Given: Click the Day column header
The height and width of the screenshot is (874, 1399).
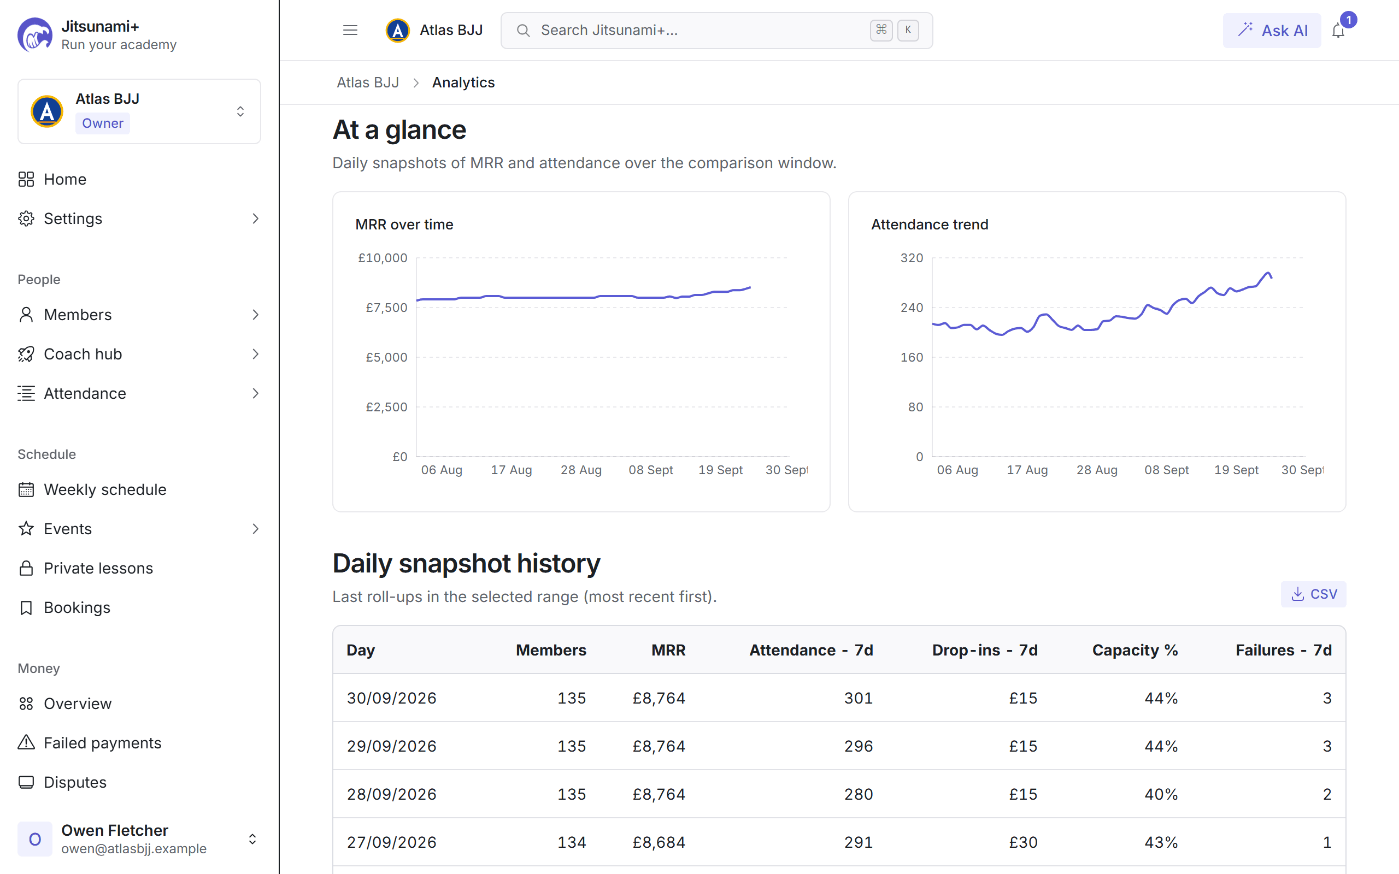Looking at the screenshot, I should coord(361,649).
